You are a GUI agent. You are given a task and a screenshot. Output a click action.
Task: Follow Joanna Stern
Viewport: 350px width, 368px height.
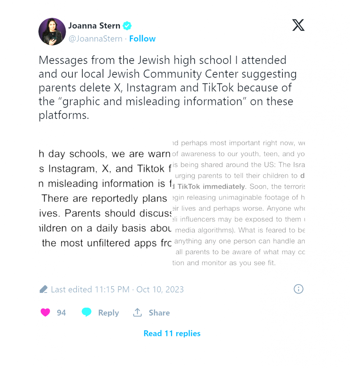click(142, 38)
